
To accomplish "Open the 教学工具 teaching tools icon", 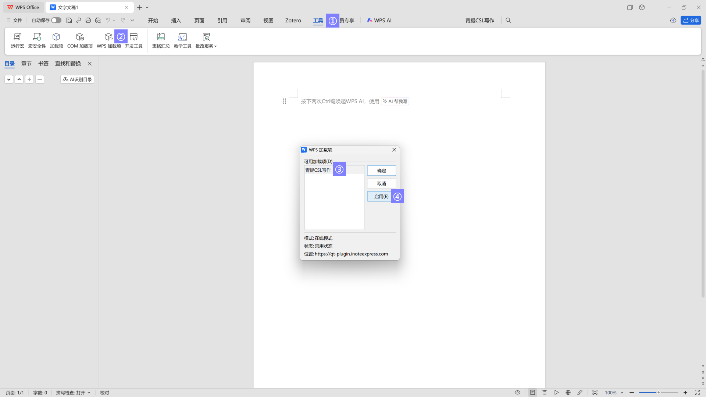I will (x=182, y=40).
